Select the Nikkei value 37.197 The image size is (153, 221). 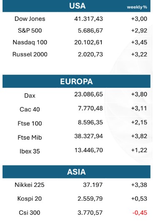pyautogui.click(x=93, y=185)
